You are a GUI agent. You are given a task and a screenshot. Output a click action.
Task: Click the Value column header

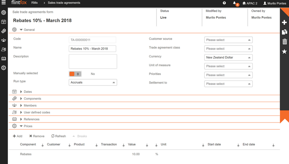click(132, 144)
